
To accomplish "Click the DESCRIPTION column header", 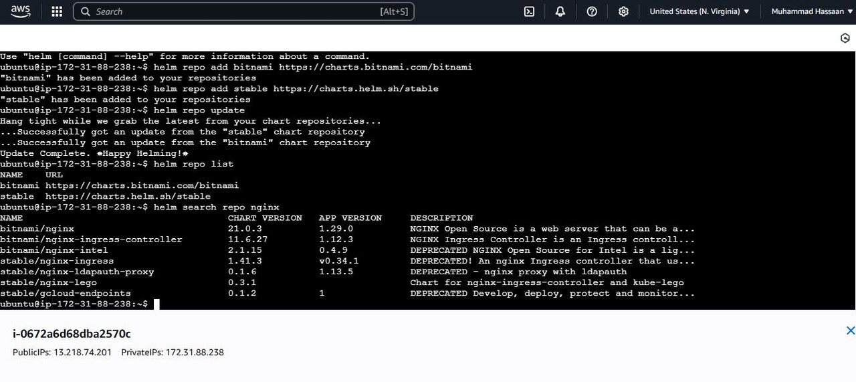I will pos(441,218).
